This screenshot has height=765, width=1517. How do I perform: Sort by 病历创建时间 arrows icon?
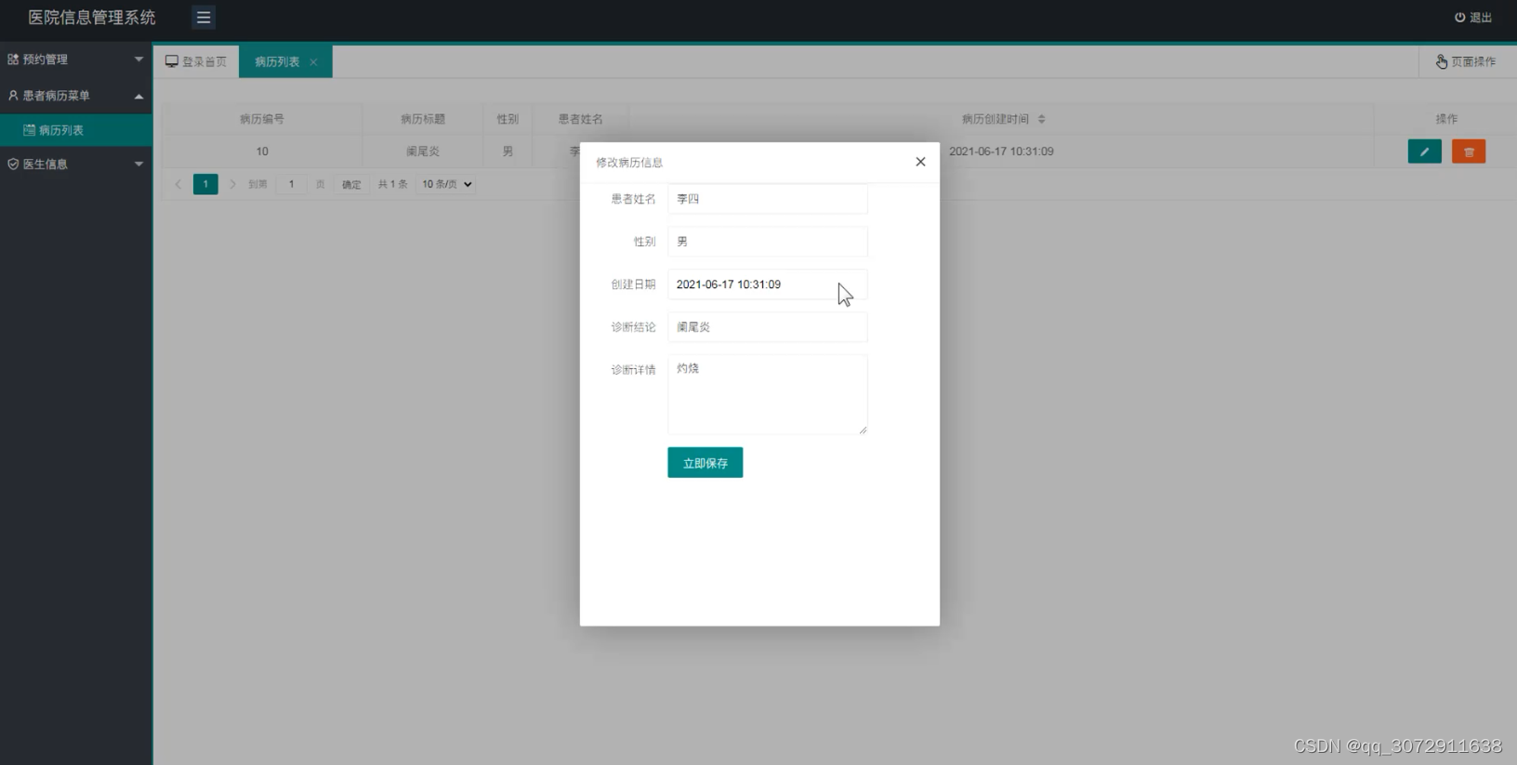1041,119
